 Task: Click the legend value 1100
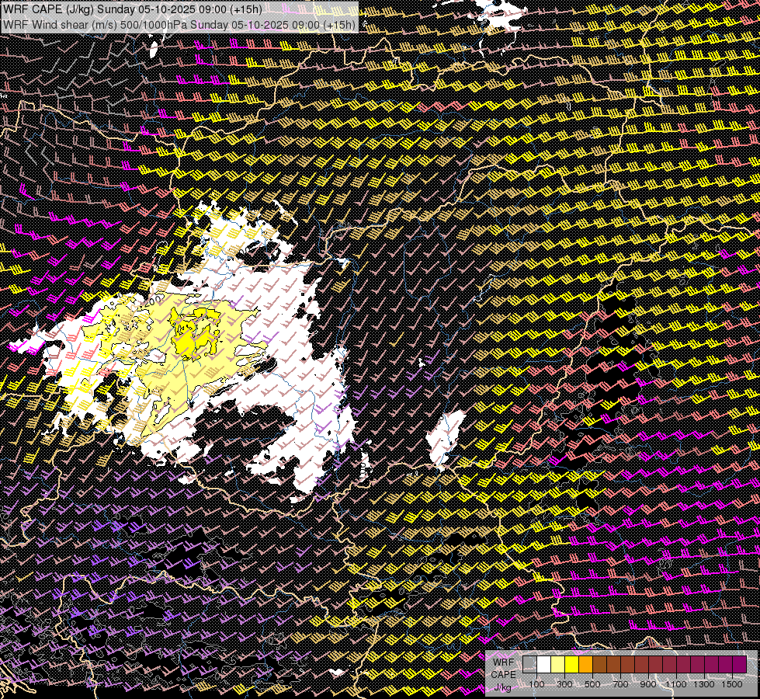click(x=676, y=684)
